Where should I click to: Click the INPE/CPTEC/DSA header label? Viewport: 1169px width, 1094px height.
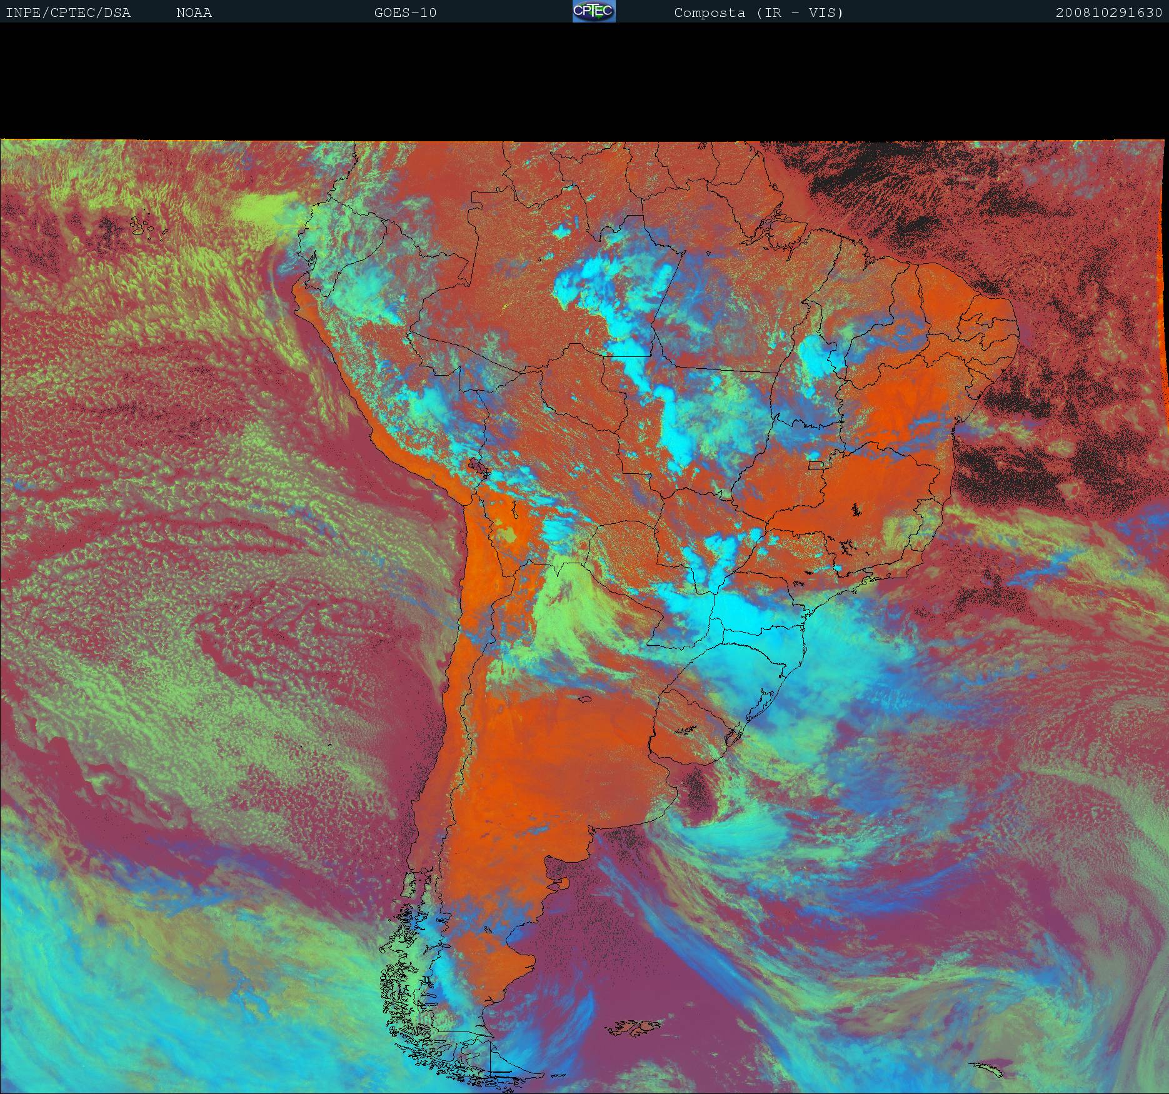click(68, 13)
